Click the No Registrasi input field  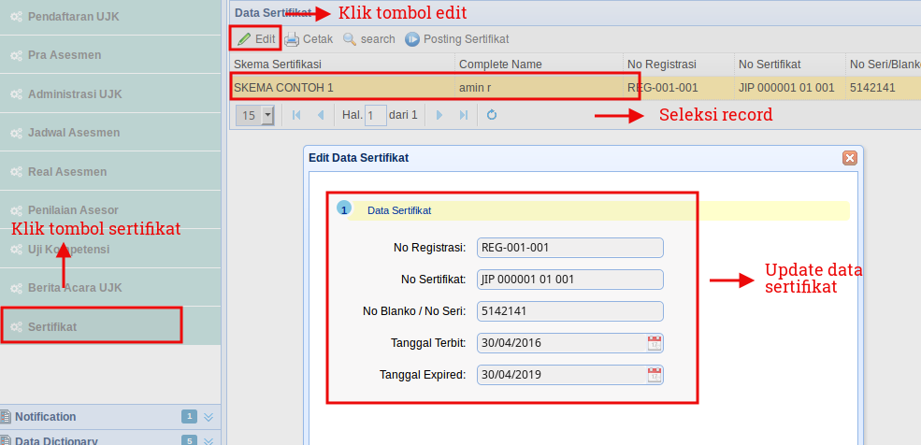click(x=569, y=248)
